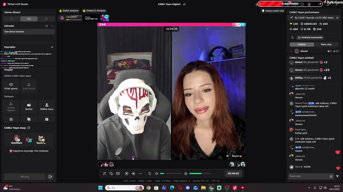The image size is (343, 192).
Task: Click CANLI Yayın bilgileri title
Action: [x=169, y=4]
